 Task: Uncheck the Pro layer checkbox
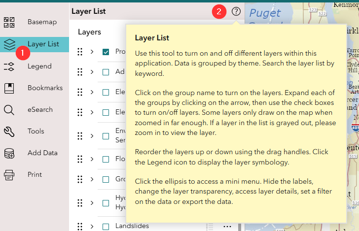[x=106, y=52]
